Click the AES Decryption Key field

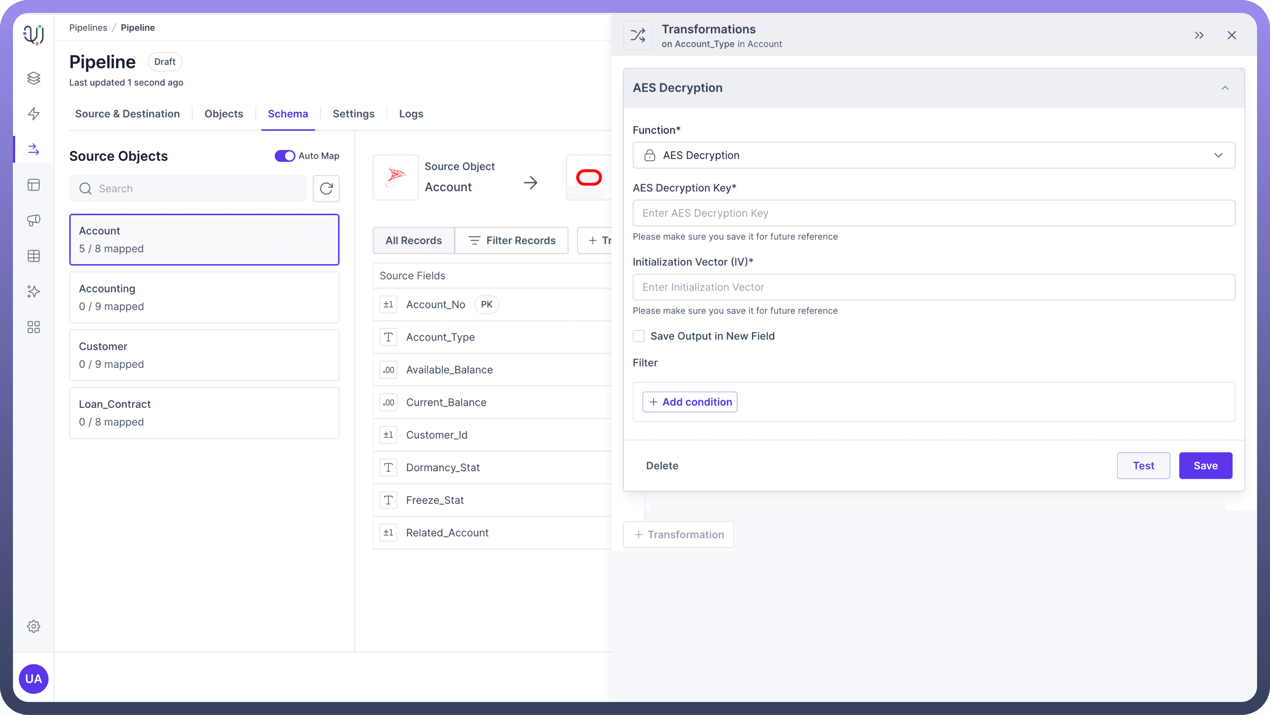tap(933, 213)
